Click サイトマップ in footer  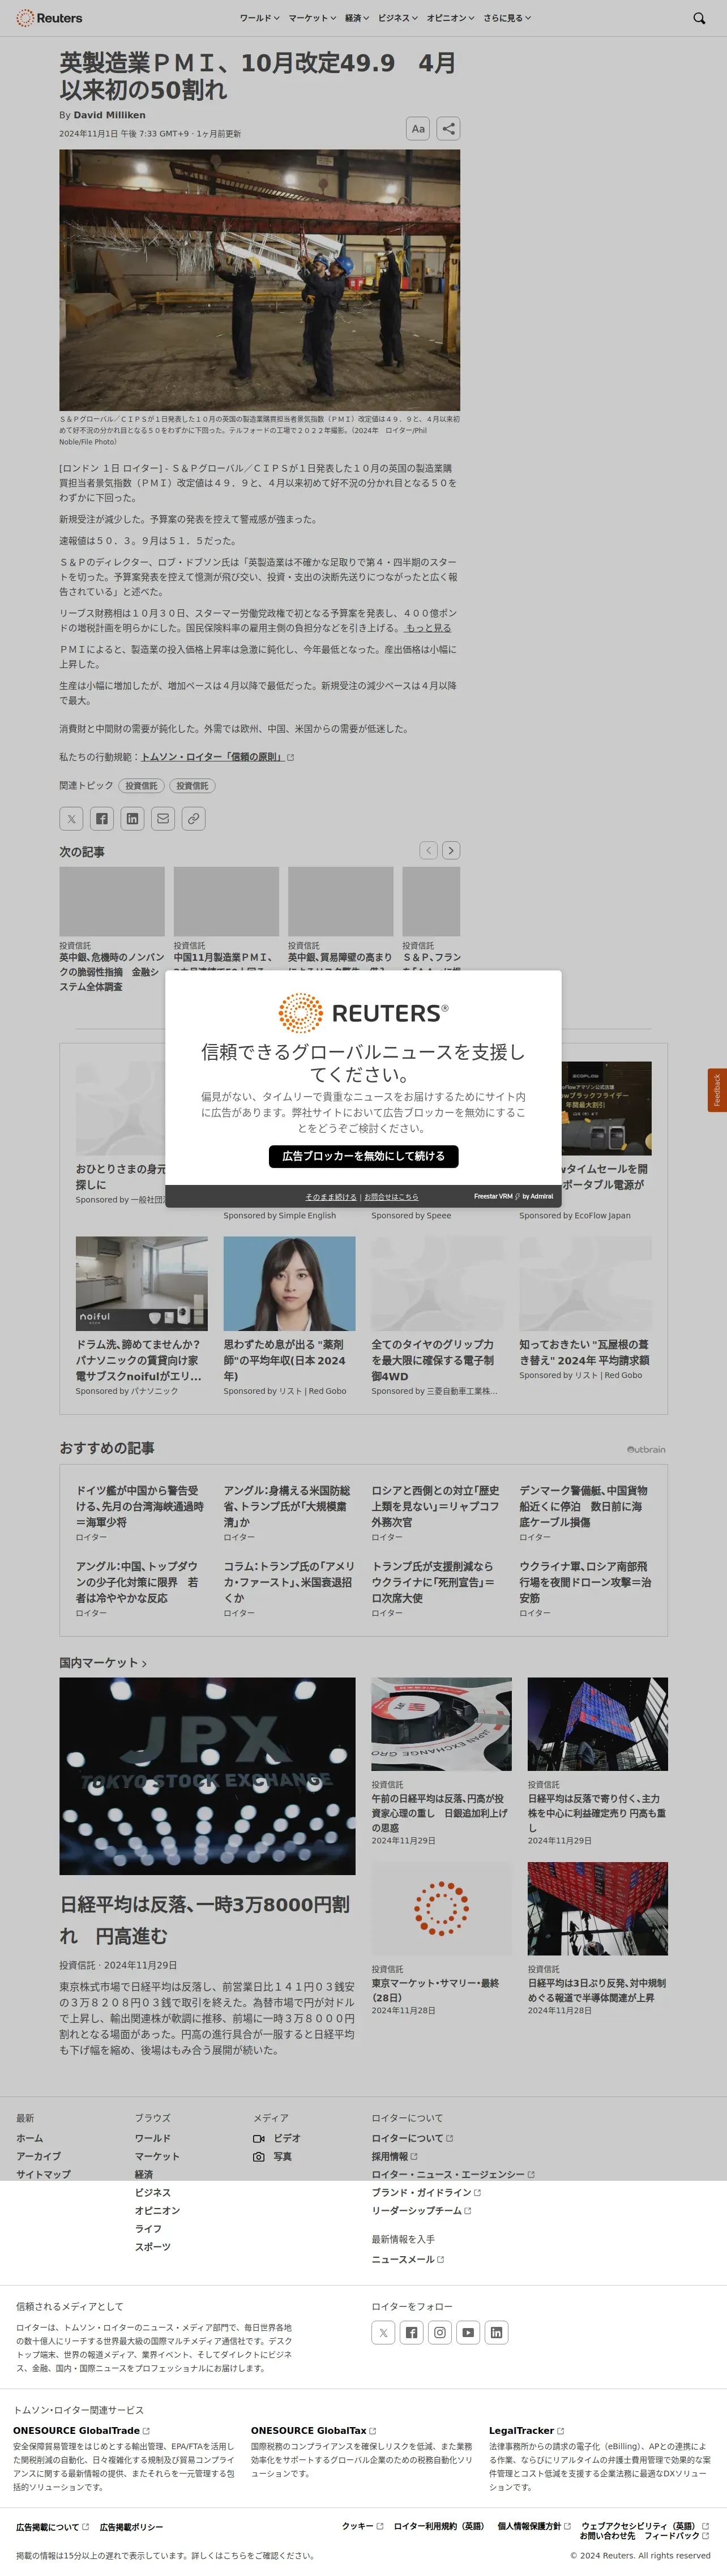[43, 2174]
